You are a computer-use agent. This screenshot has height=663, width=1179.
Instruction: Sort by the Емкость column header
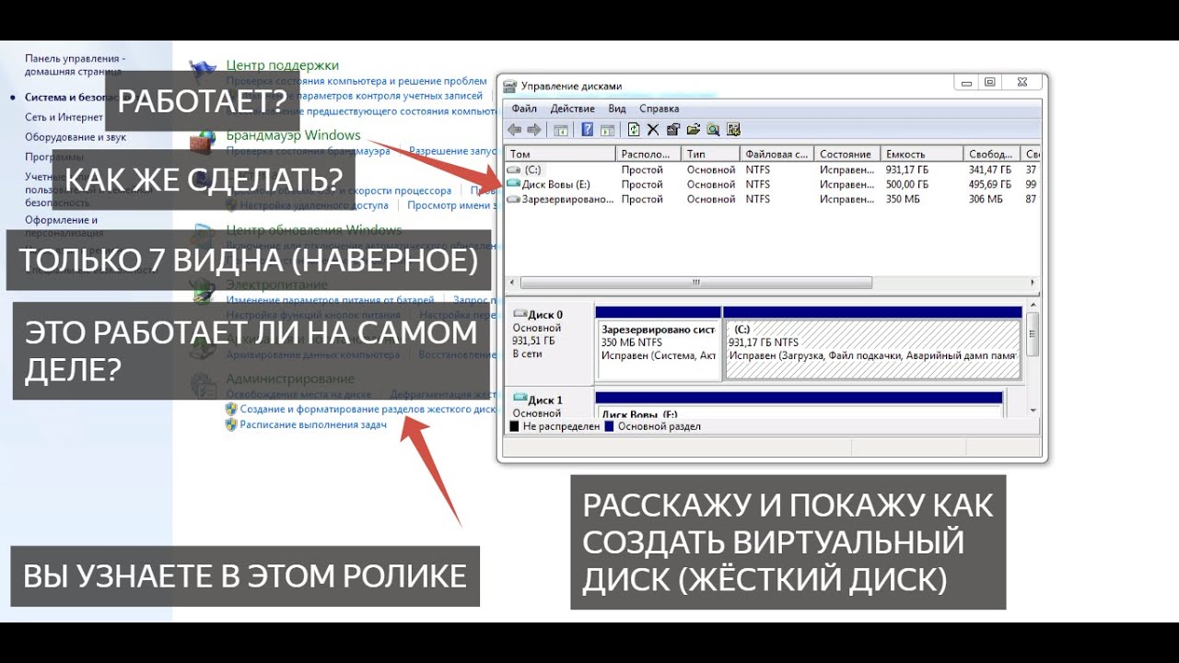tap(922, 154)
